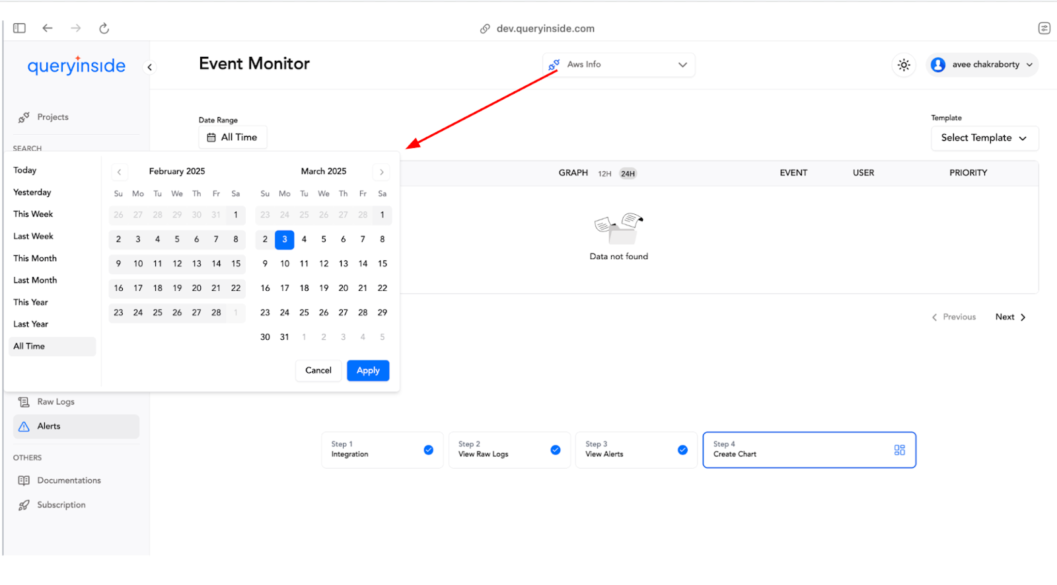Click the Subscription rocket icon
Image resolution: width=1057 pixels, height=585 pixels.
pyautogui.click(x=24, y=505)
